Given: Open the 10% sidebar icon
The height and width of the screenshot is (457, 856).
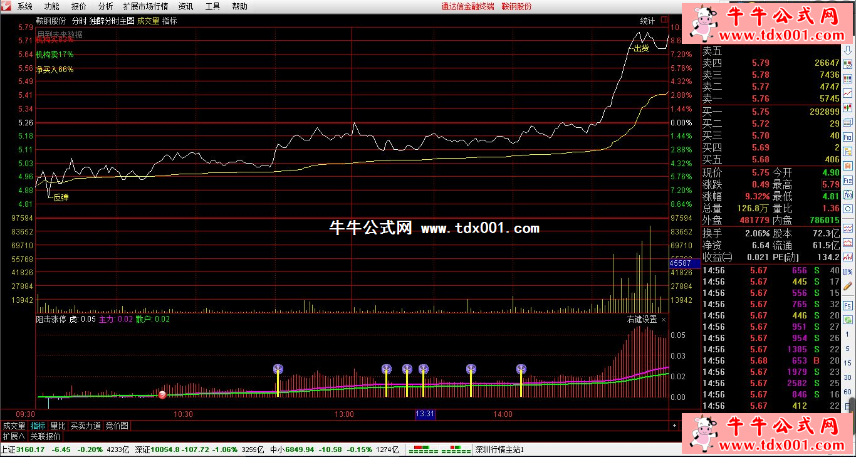Looking at the screenshot, I should coord(848,271).
